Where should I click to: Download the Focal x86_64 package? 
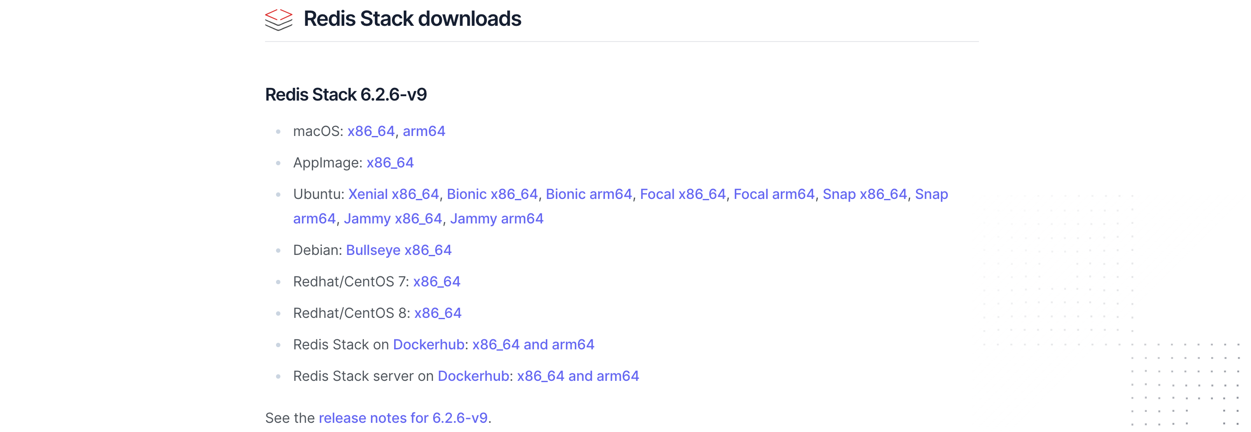click(683, 194)
